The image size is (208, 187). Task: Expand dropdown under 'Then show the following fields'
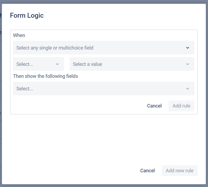coord(103,89)
